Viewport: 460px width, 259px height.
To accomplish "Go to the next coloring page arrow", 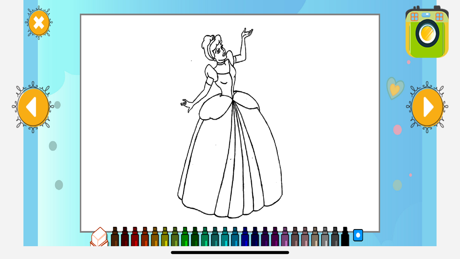I will point(427,107).
